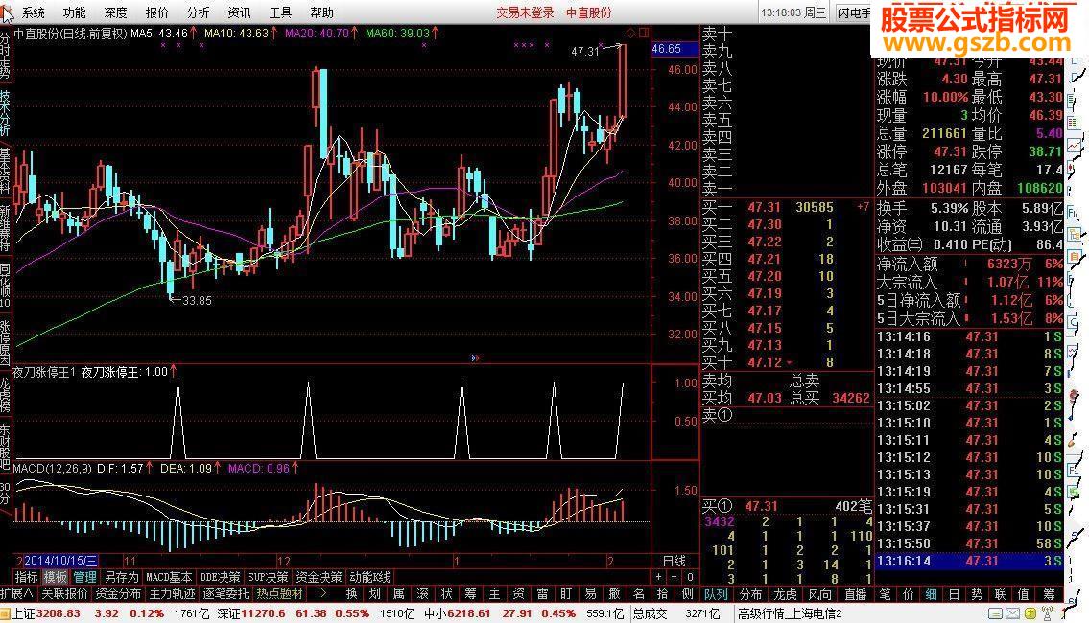Click the 0 reset button beside minus
1089x623 pixels.
tap(690, 577)
